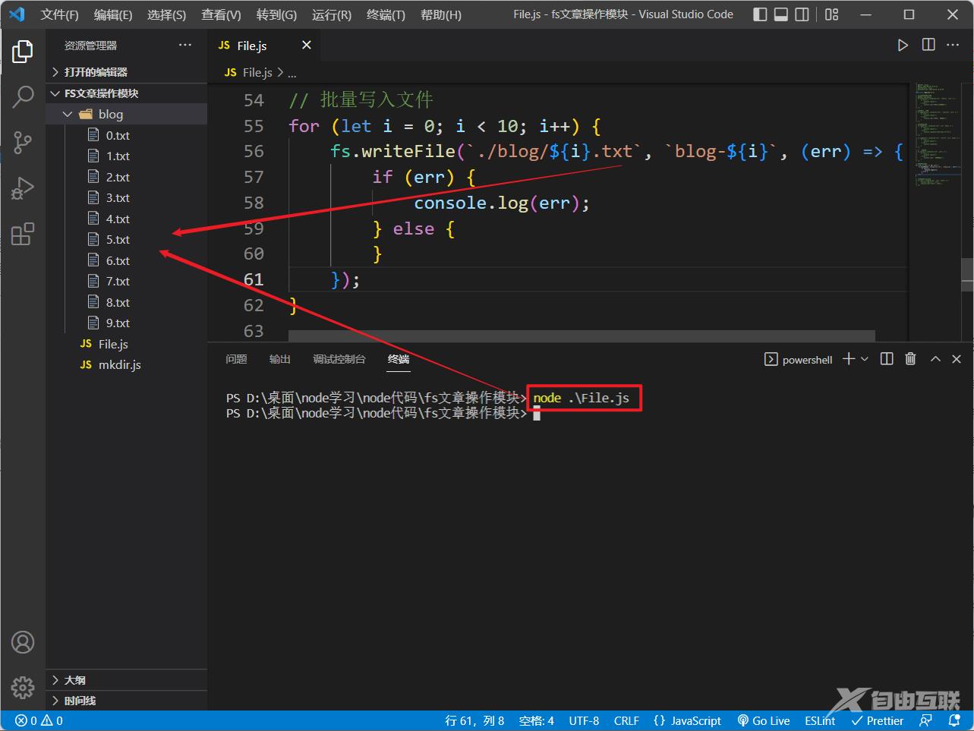Open the Accounts menu icon
The width and height of the screenshot is (974, 731).
[23, 642]
